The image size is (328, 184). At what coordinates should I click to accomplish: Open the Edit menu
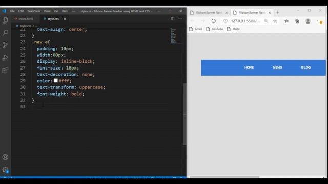click(x=20, y=11)
